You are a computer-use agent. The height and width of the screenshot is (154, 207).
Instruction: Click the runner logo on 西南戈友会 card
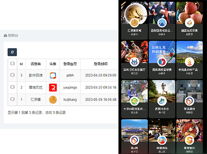[162, 101]
